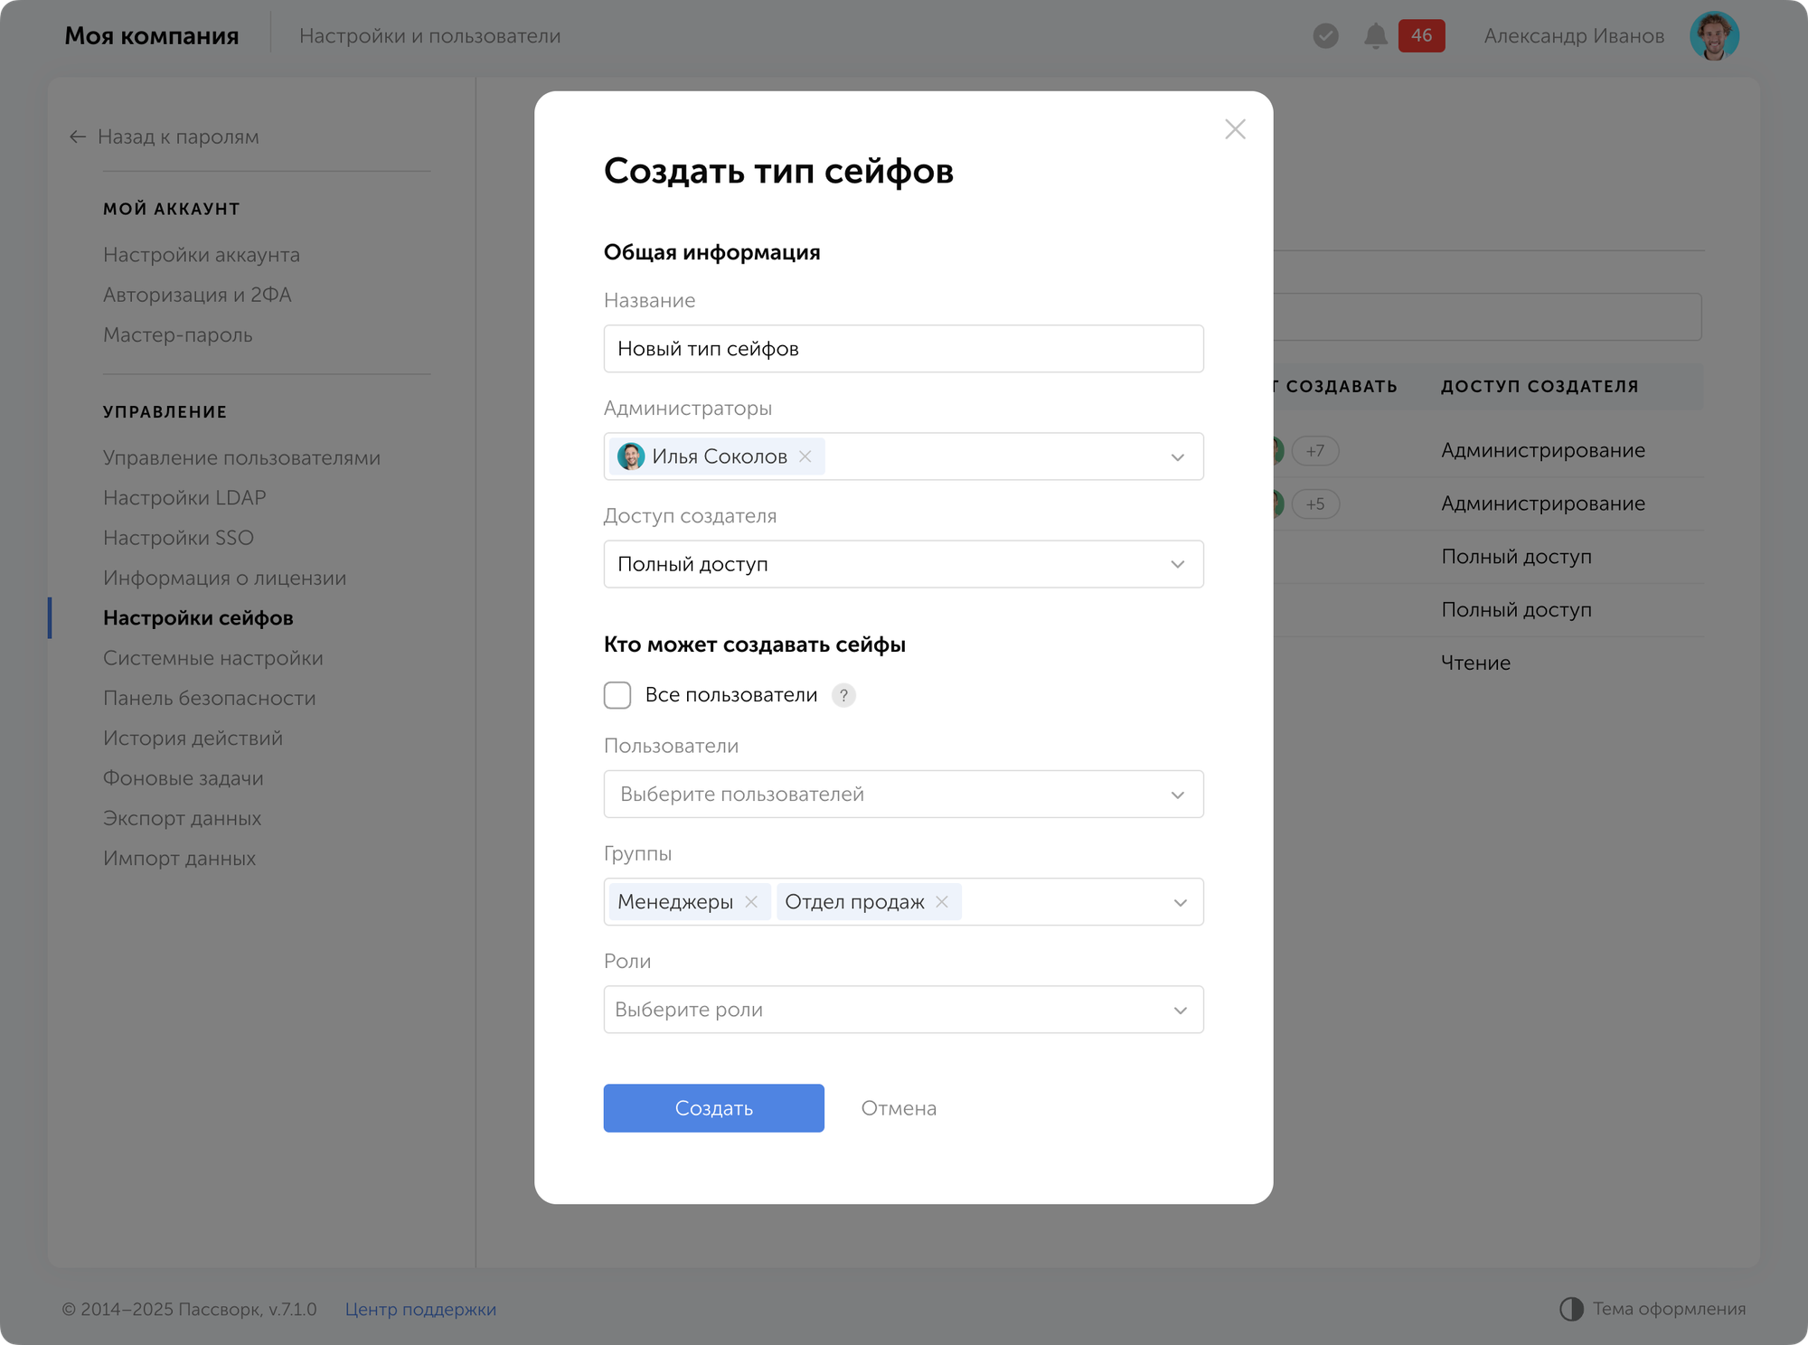Expand the Администраторы dropdown
This screenshot has width=1808, height=1345.
coord(1177,457)
